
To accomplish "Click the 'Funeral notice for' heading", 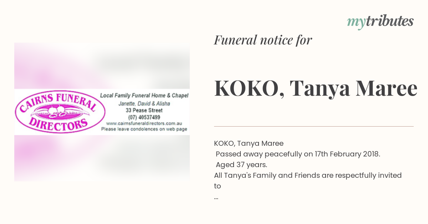I will pyautogui.click(x=263, y=40).
